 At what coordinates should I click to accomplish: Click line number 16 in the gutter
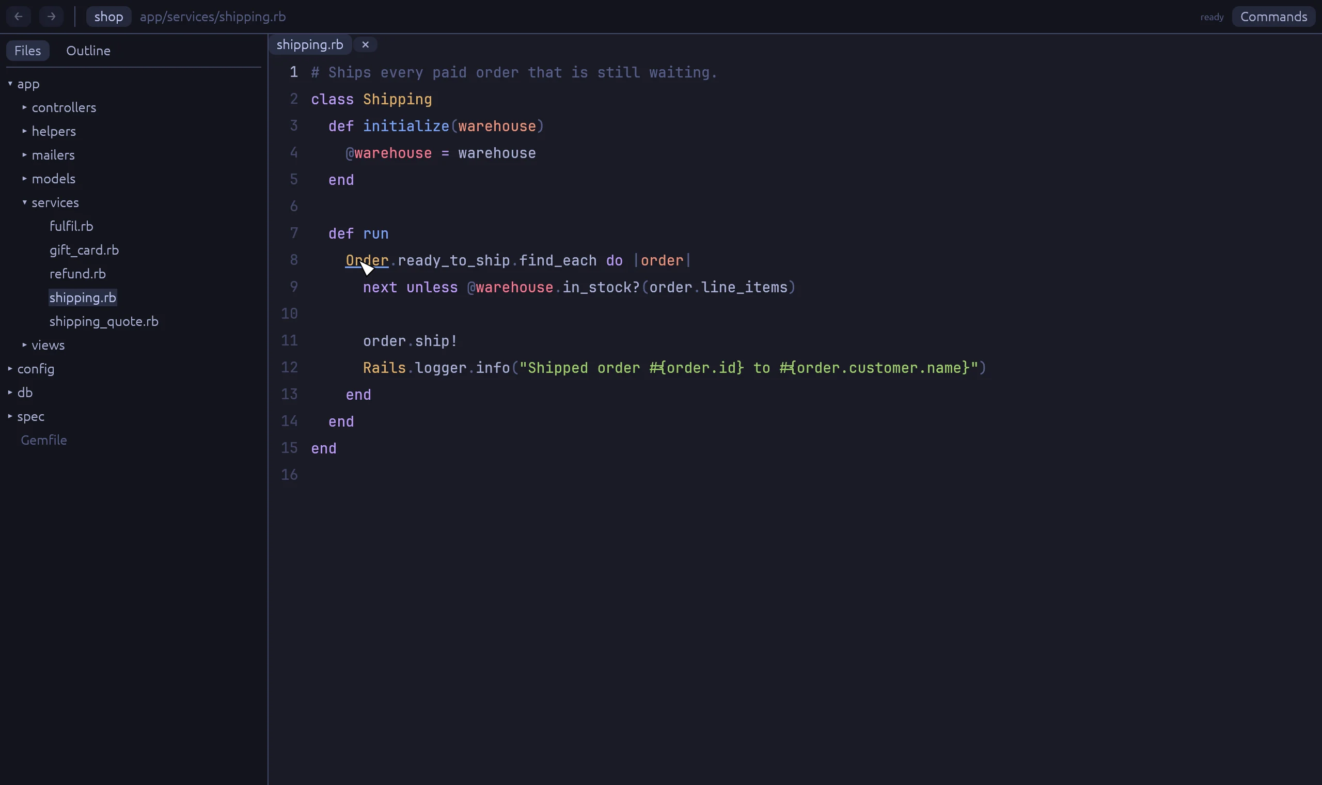point(289,475)
